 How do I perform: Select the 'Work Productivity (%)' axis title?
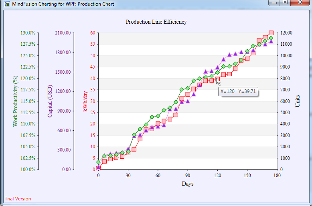[15, 101]
